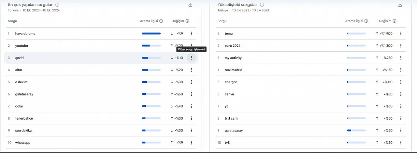417x153 pixels.
Task: Select the euro 2024 query
Action: point(232,45)
